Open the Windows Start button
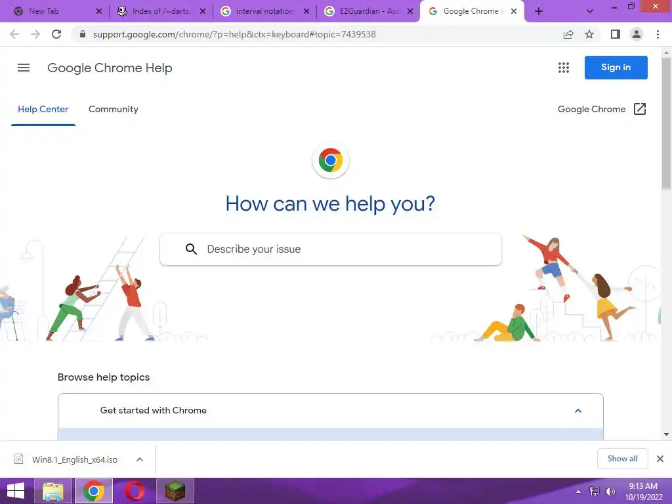Screen dimensions: 672x504 16,491
